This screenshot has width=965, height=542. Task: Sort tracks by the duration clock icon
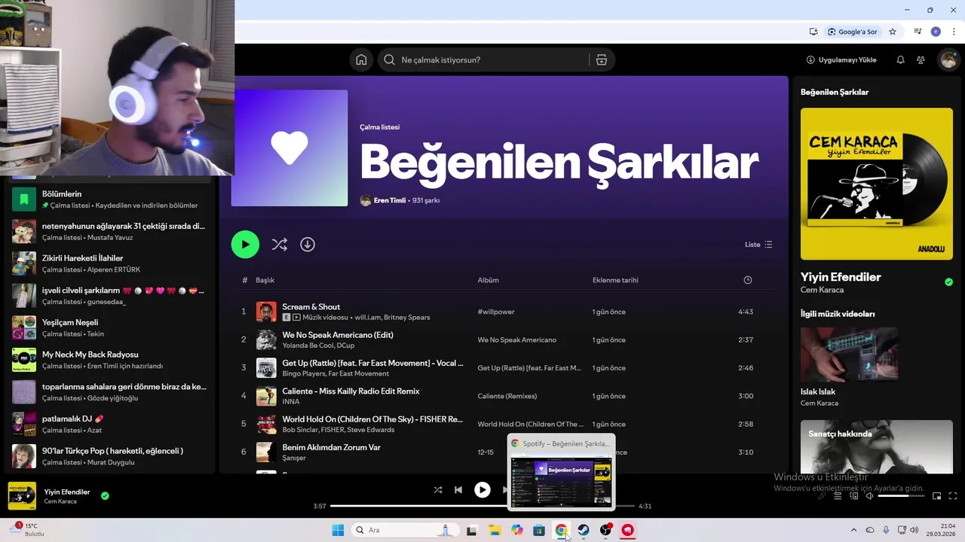(x=748, y=280)
